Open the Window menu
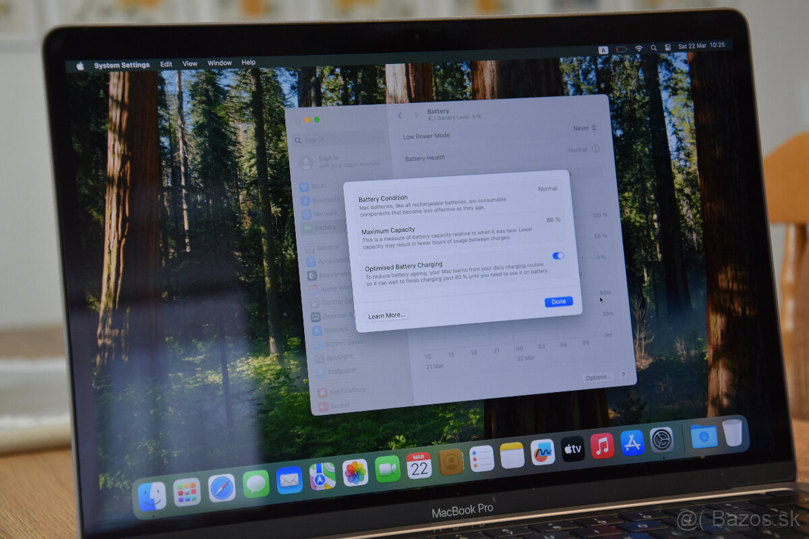The width and height of the screenshot is (809, 539). (219, 62)
